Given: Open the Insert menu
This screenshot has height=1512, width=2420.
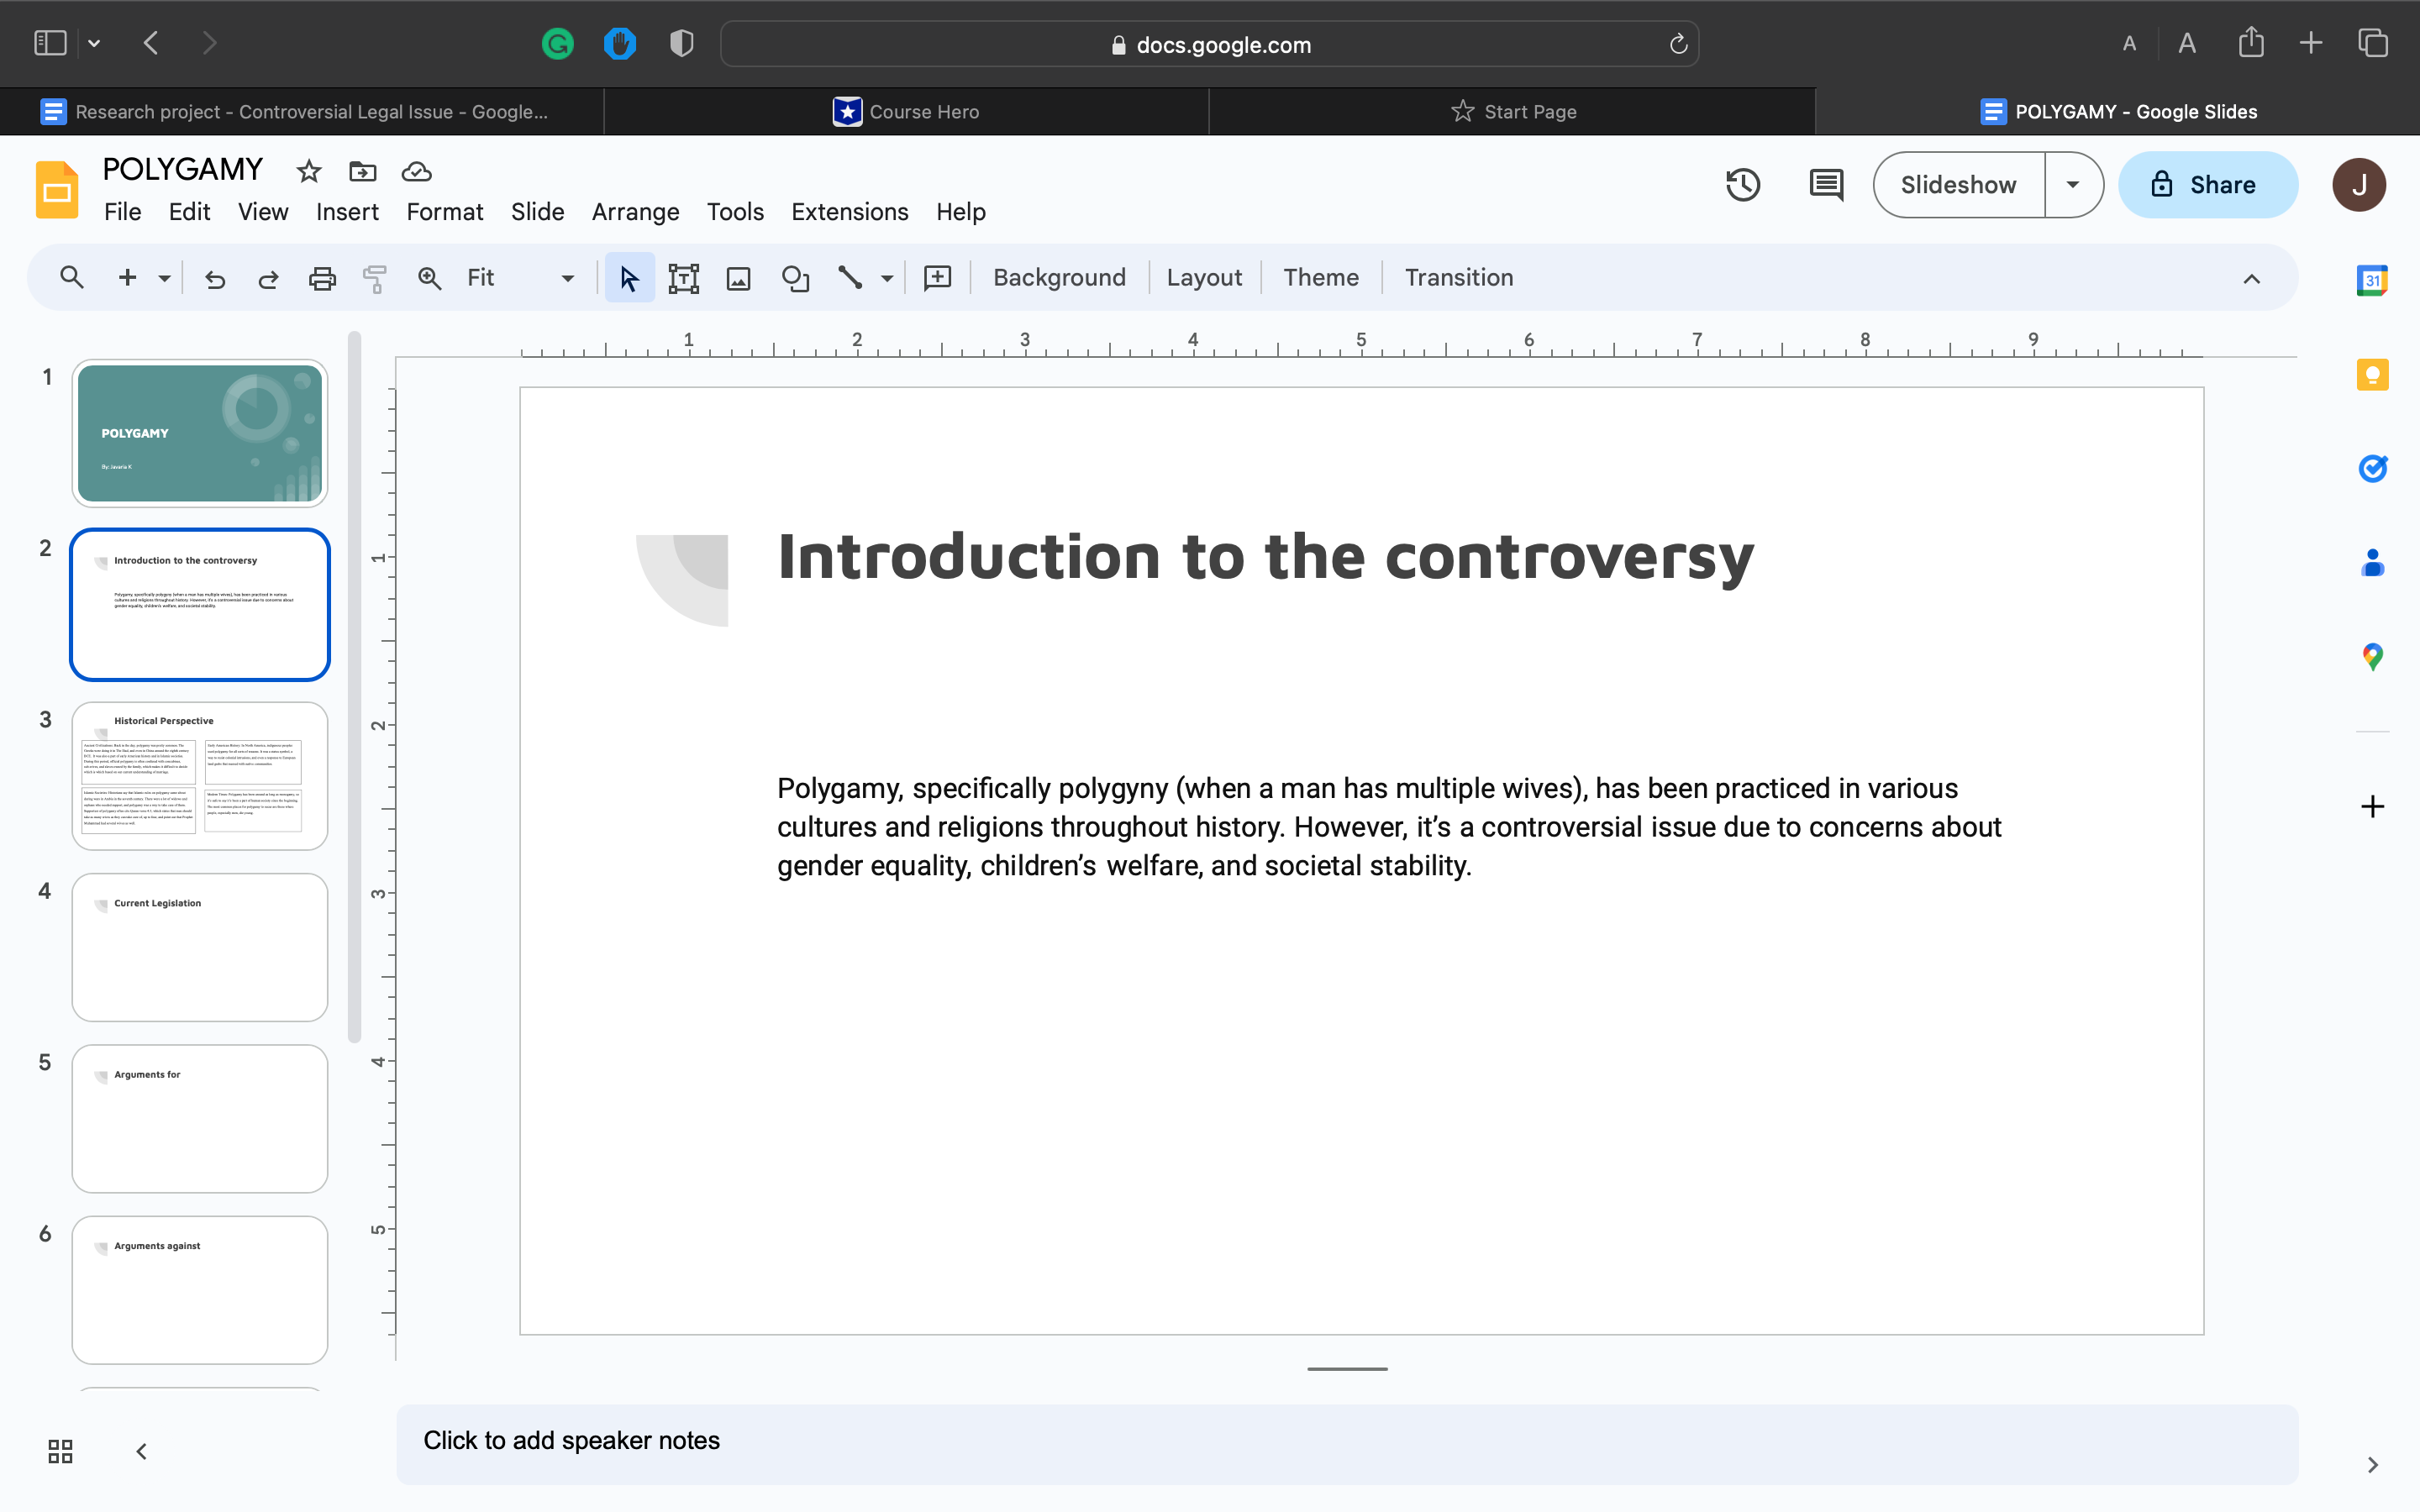Looking at the screenshot, I should point(347,212).
